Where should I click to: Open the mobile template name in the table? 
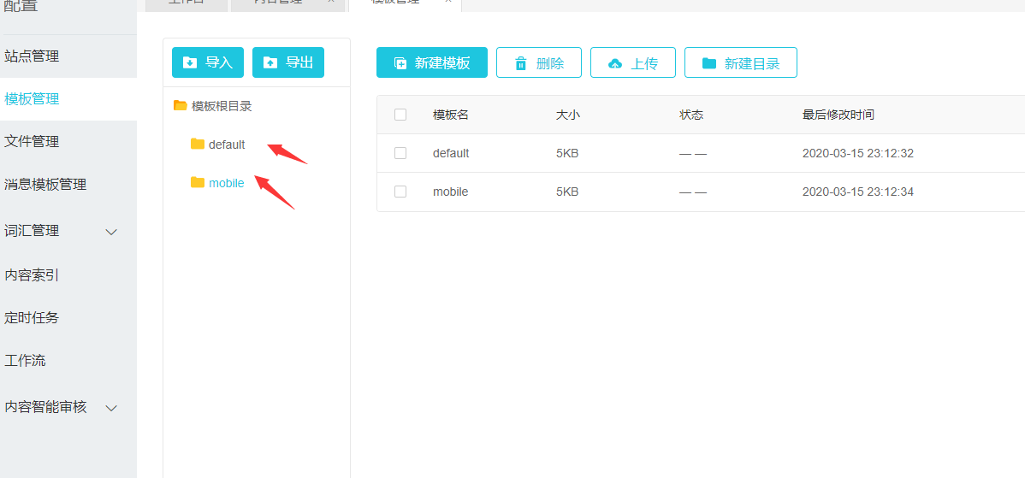click(x=450, y=192)
